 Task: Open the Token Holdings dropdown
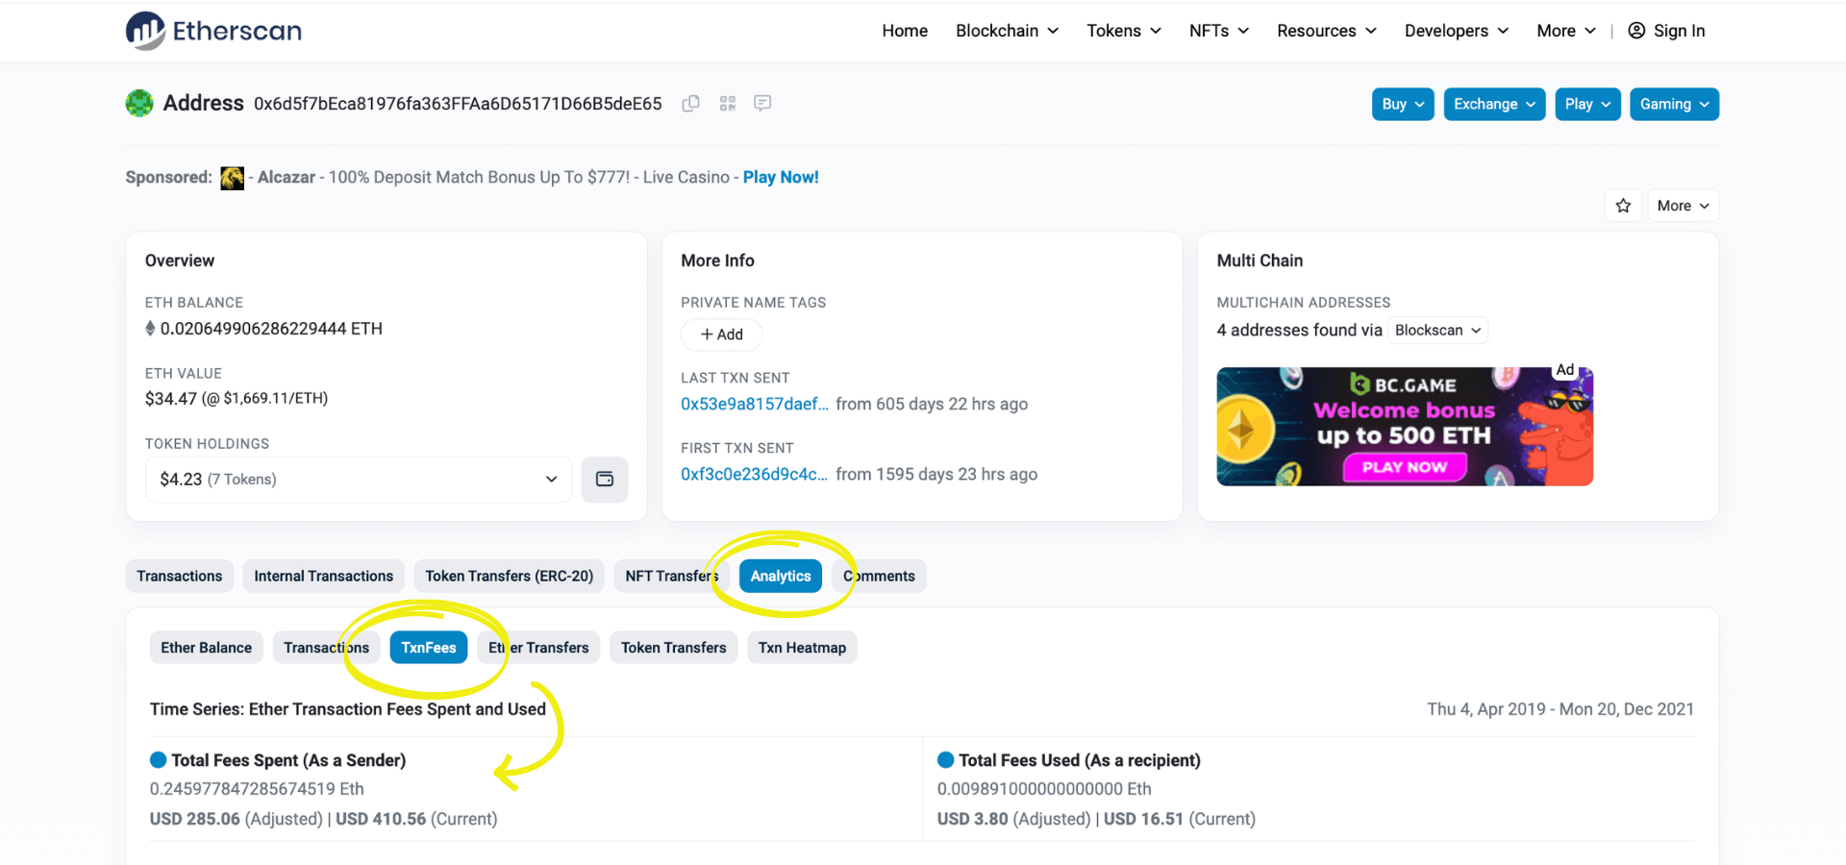coord(550,479)
